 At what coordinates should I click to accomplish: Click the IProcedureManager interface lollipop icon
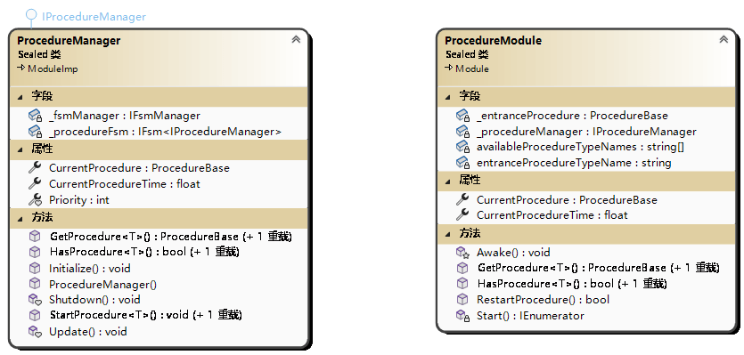coord(31,17)
